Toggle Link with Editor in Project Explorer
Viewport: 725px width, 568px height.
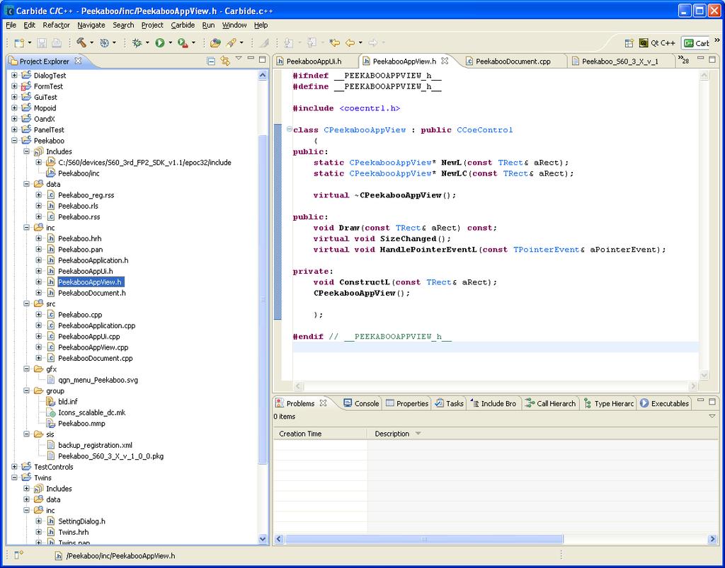(x=225, y=61)
